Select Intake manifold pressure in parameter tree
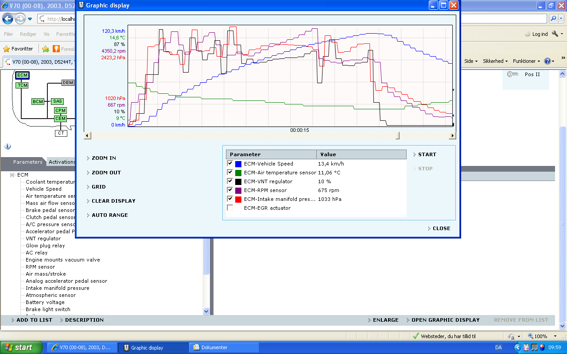567x354 pixels. coord(58,288)
